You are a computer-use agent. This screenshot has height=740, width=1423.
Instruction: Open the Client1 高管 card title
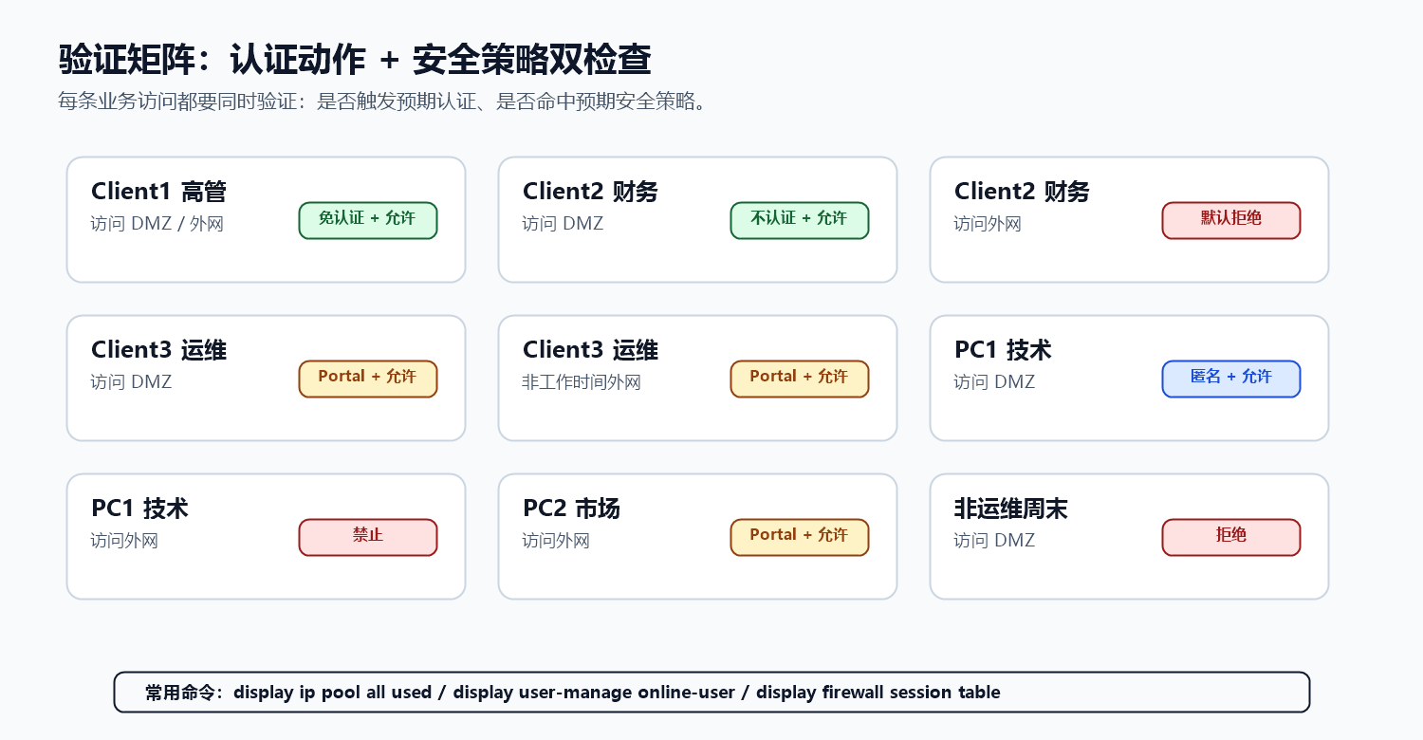click(x=158, y=192)
